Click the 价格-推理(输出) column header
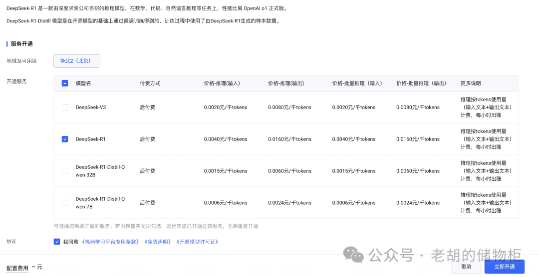The height and width of the screenshot is (277, 539). (x=286, y=83)
